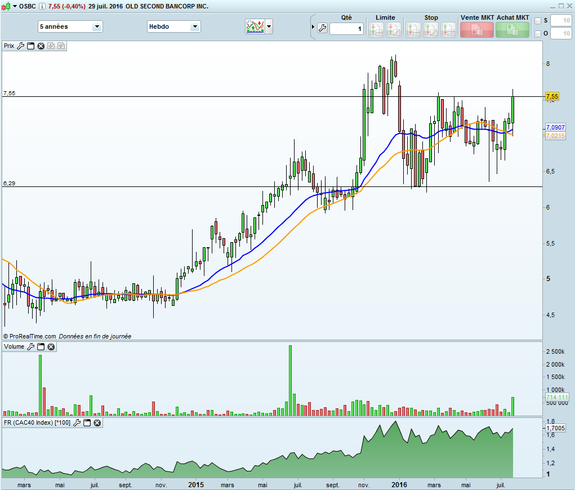The height and width of the screenshot is (490, 575).
Task: Click the FR (CAC40 Index) [*100] label
Action: click(37, 422)
